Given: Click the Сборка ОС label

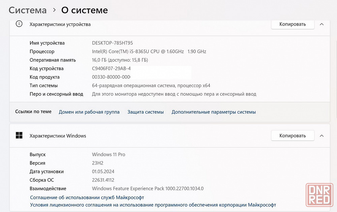Looking at the screenshot, I should point(42,180).
